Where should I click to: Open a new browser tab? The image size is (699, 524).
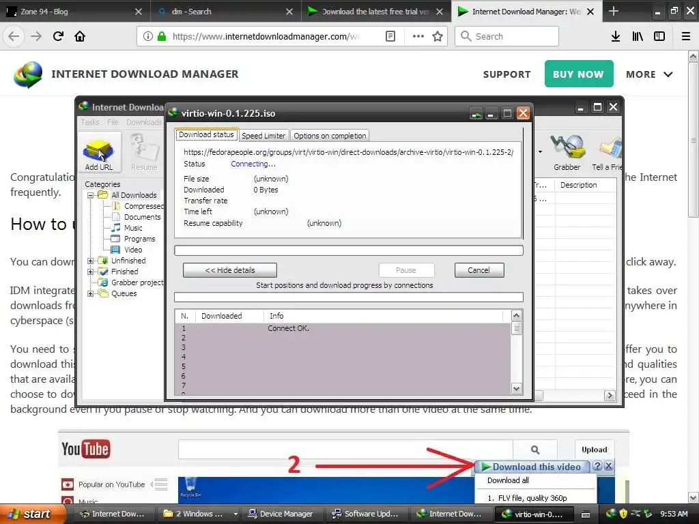point(614,11)
